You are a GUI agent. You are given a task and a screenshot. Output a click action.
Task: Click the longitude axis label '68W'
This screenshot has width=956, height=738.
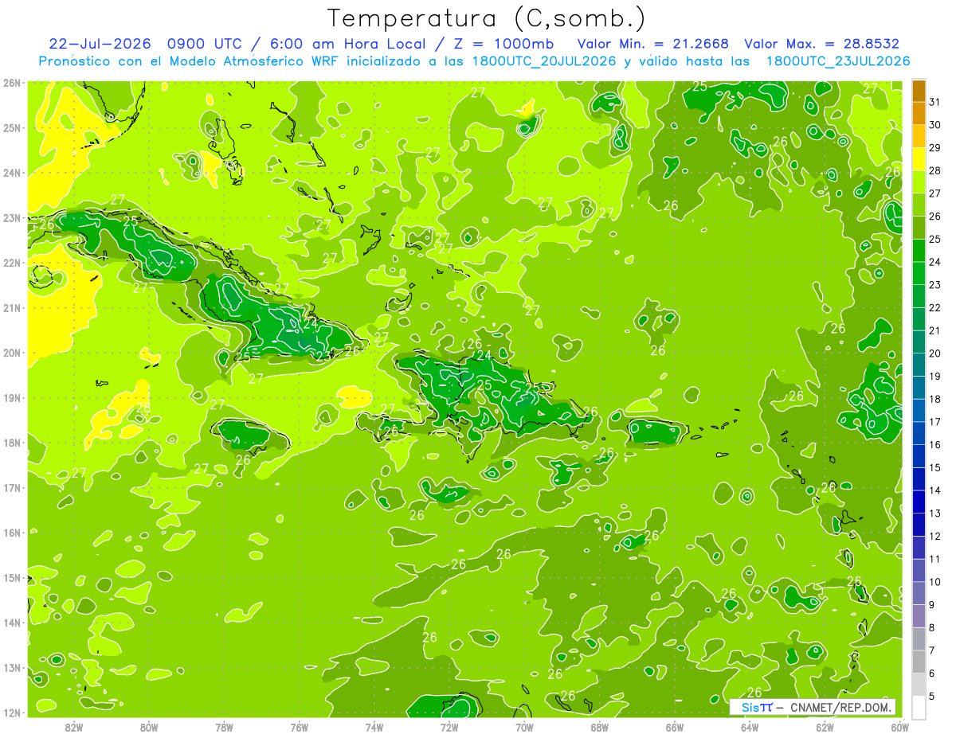pyautogui.click(x=599, y=727)
